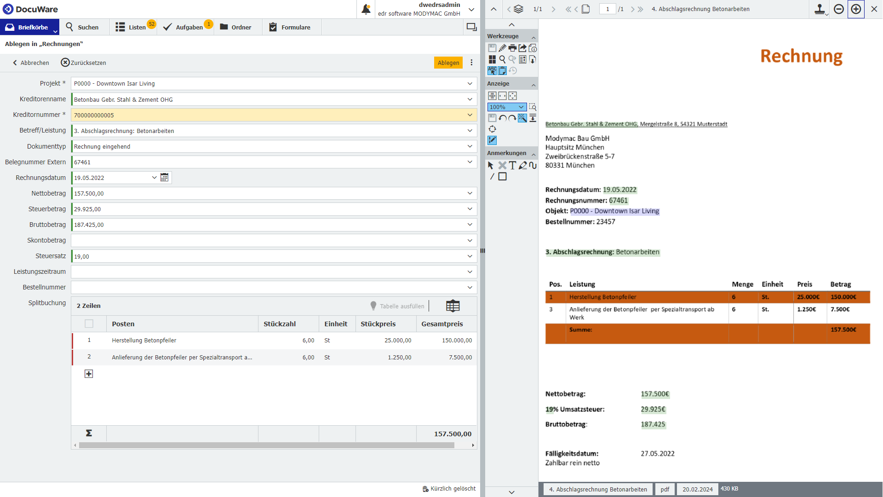Tick the select-all checkbox in Posten header

(89, 324)
